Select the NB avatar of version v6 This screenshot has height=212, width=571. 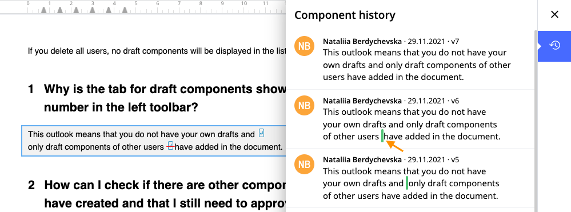305,106
